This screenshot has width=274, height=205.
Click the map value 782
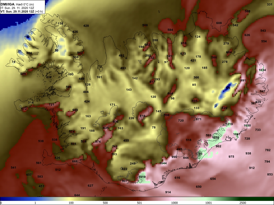[x=268, y=150]
